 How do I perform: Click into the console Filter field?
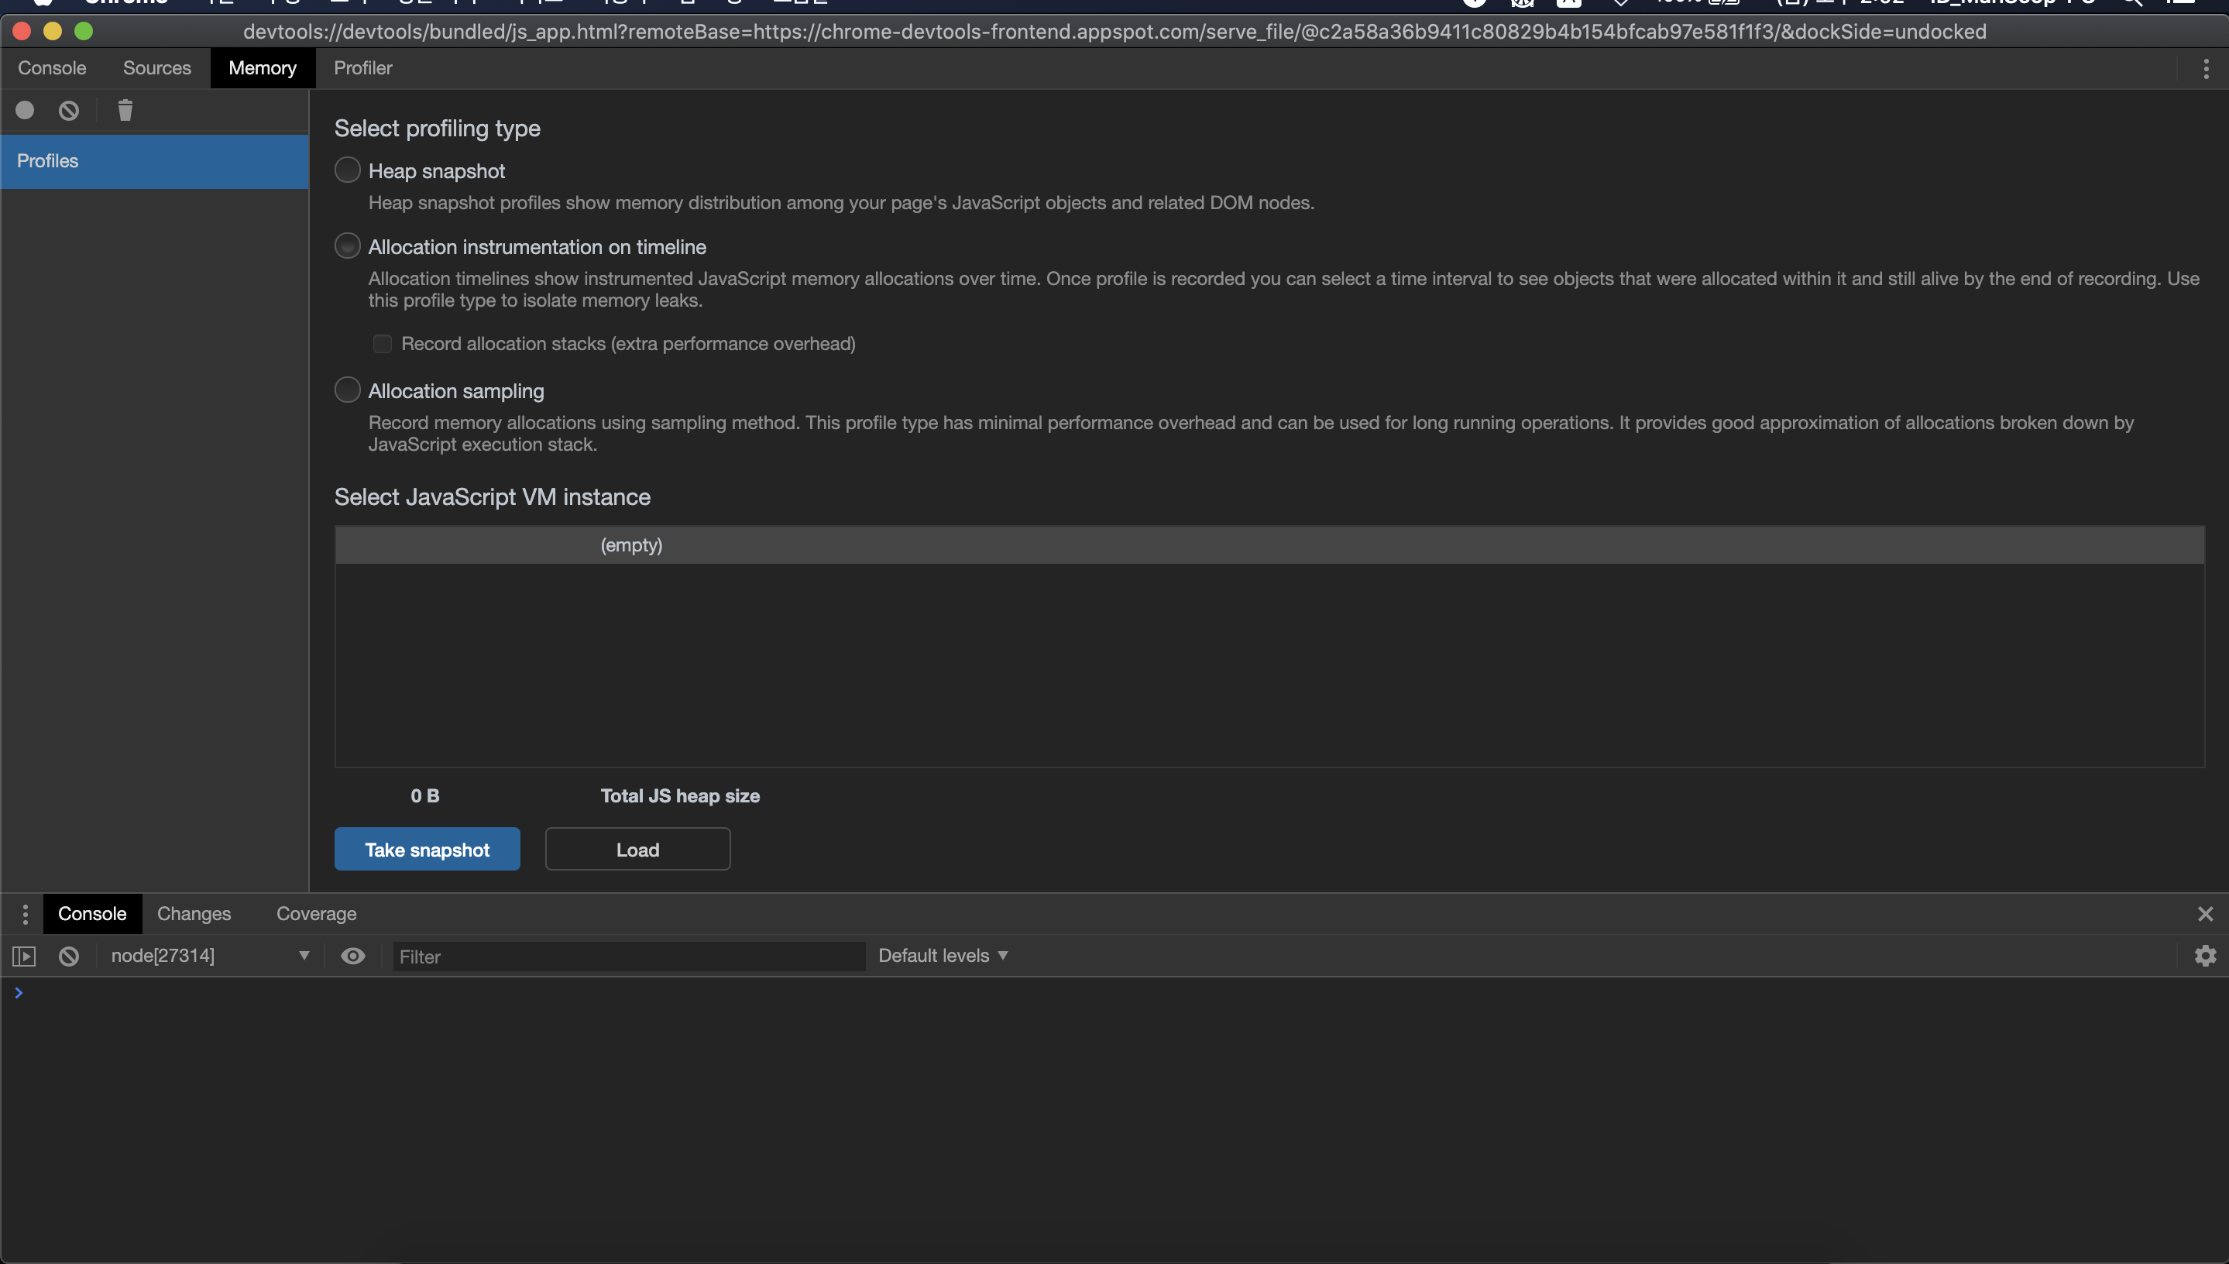628,957
